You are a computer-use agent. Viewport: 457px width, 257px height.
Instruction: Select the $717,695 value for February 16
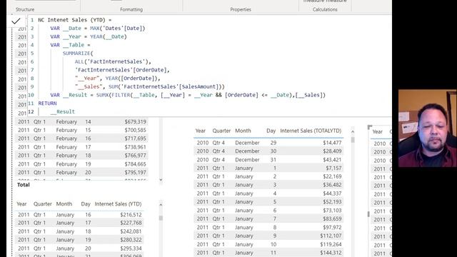point(136,138)
